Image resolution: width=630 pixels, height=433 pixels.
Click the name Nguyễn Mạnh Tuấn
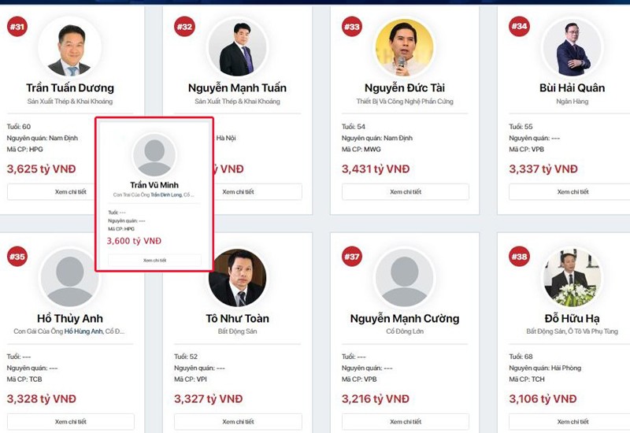[x=237, y=87]
